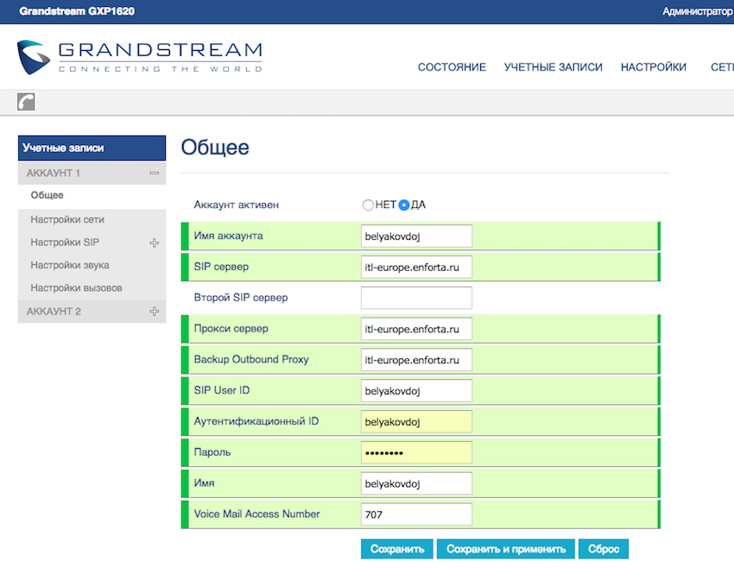Image resolution: width=734 pixels, height=568 pixels.
Task: Click the Пароль label
Action: (212, 452)
